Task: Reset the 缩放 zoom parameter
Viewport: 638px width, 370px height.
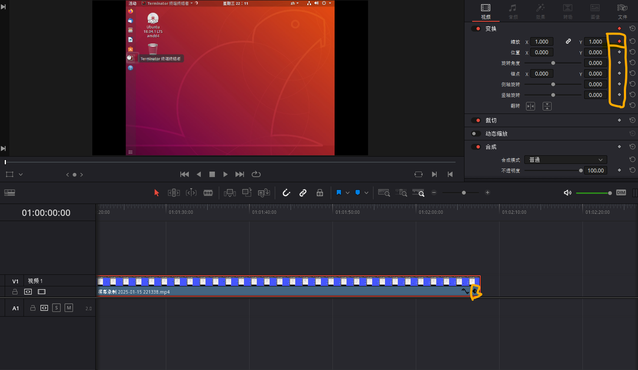Action: tap(632, 41)
